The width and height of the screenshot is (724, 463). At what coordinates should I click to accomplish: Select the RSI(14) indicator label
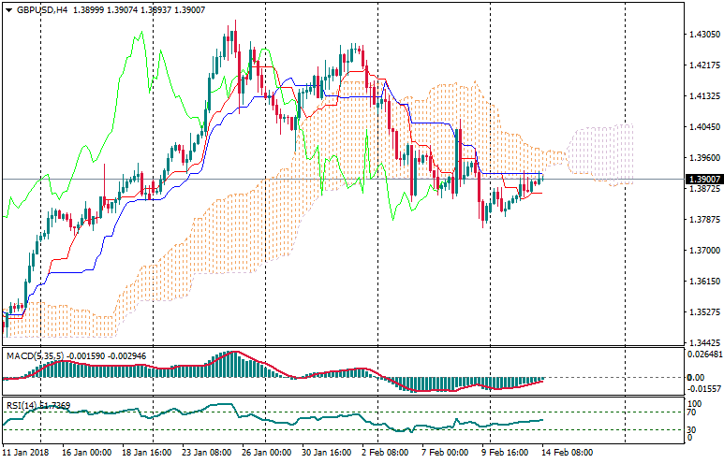[24, 404]
